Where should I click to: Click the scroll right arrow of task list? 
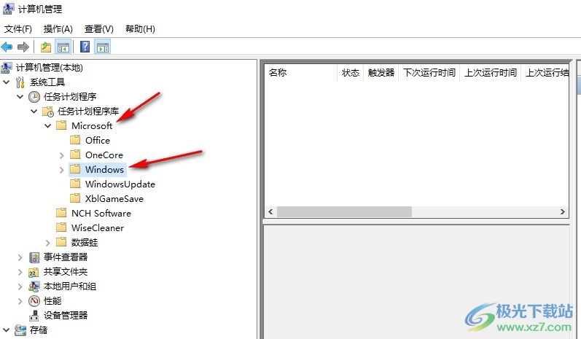point(563,211)
